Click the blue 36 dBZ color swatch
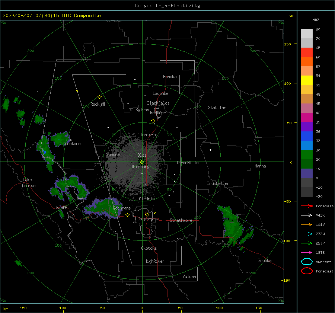 [x=307, y=136]
